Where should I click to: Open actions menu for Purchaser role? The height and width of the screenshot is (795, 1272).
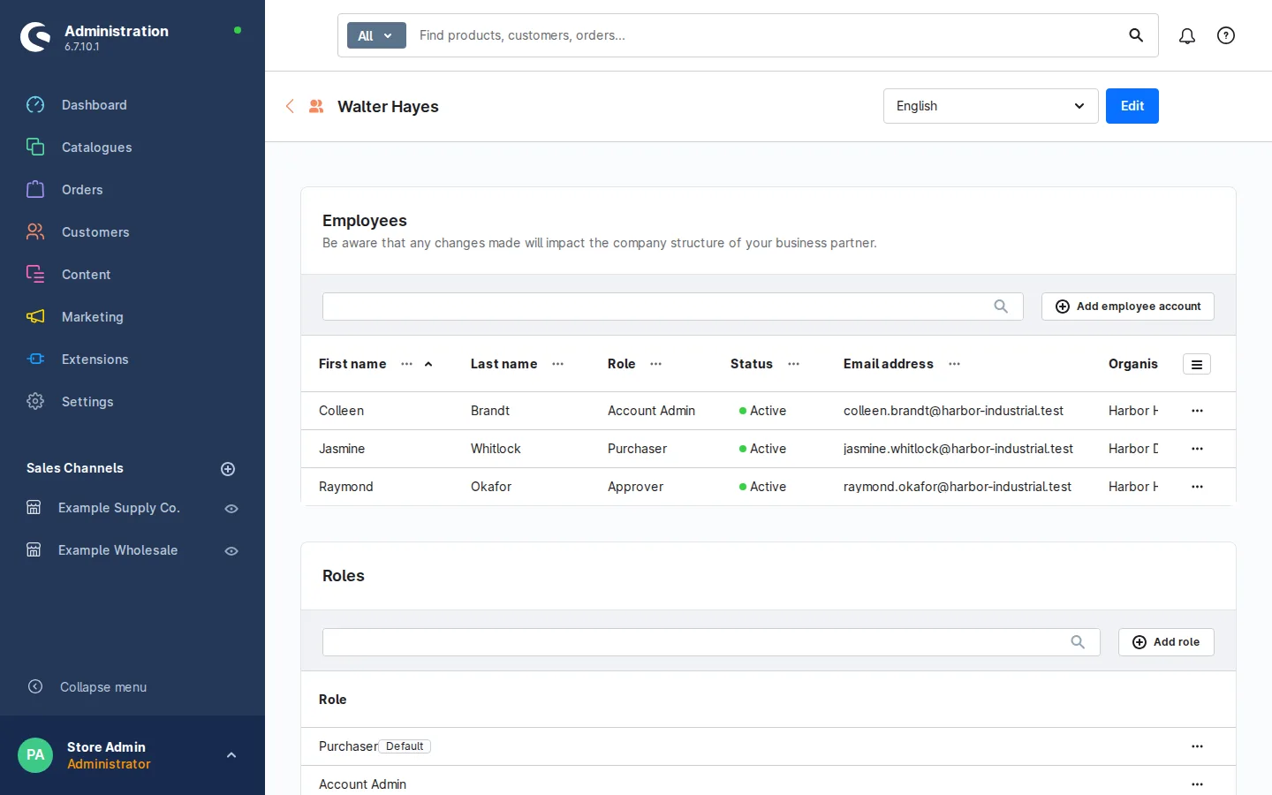[1197, 746]
